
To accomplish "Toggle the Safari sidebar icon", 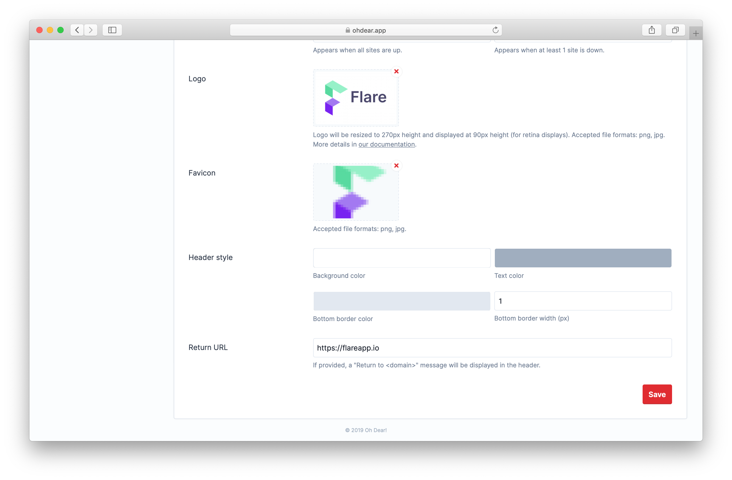I will 112,30.
